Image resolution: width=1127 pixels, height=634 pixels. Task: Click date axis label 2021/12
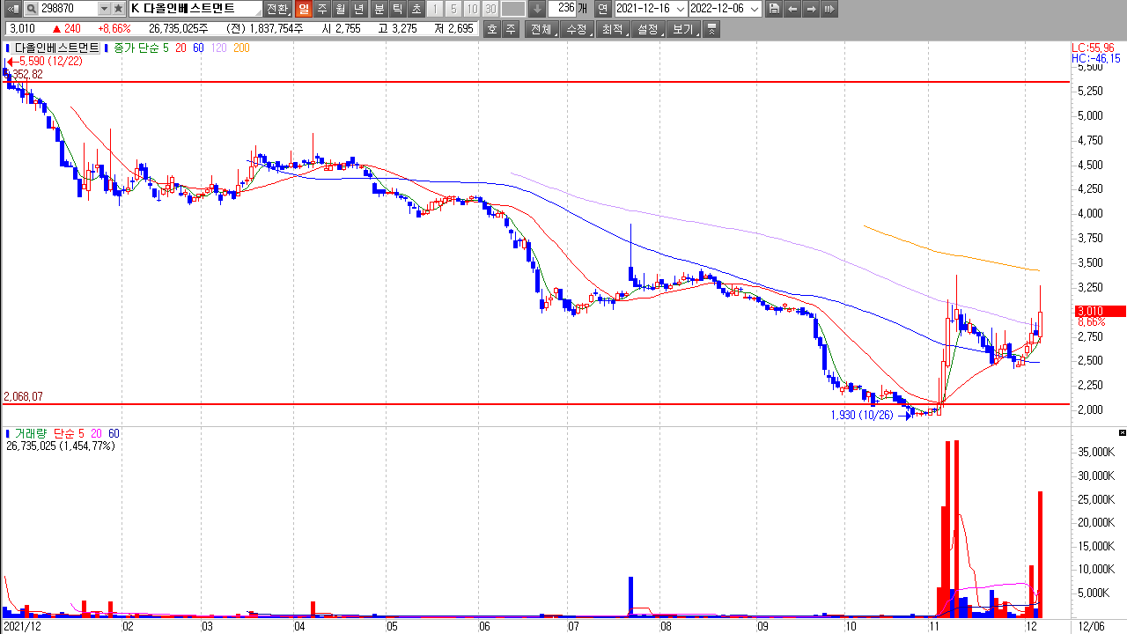click(x=23, y=626)
